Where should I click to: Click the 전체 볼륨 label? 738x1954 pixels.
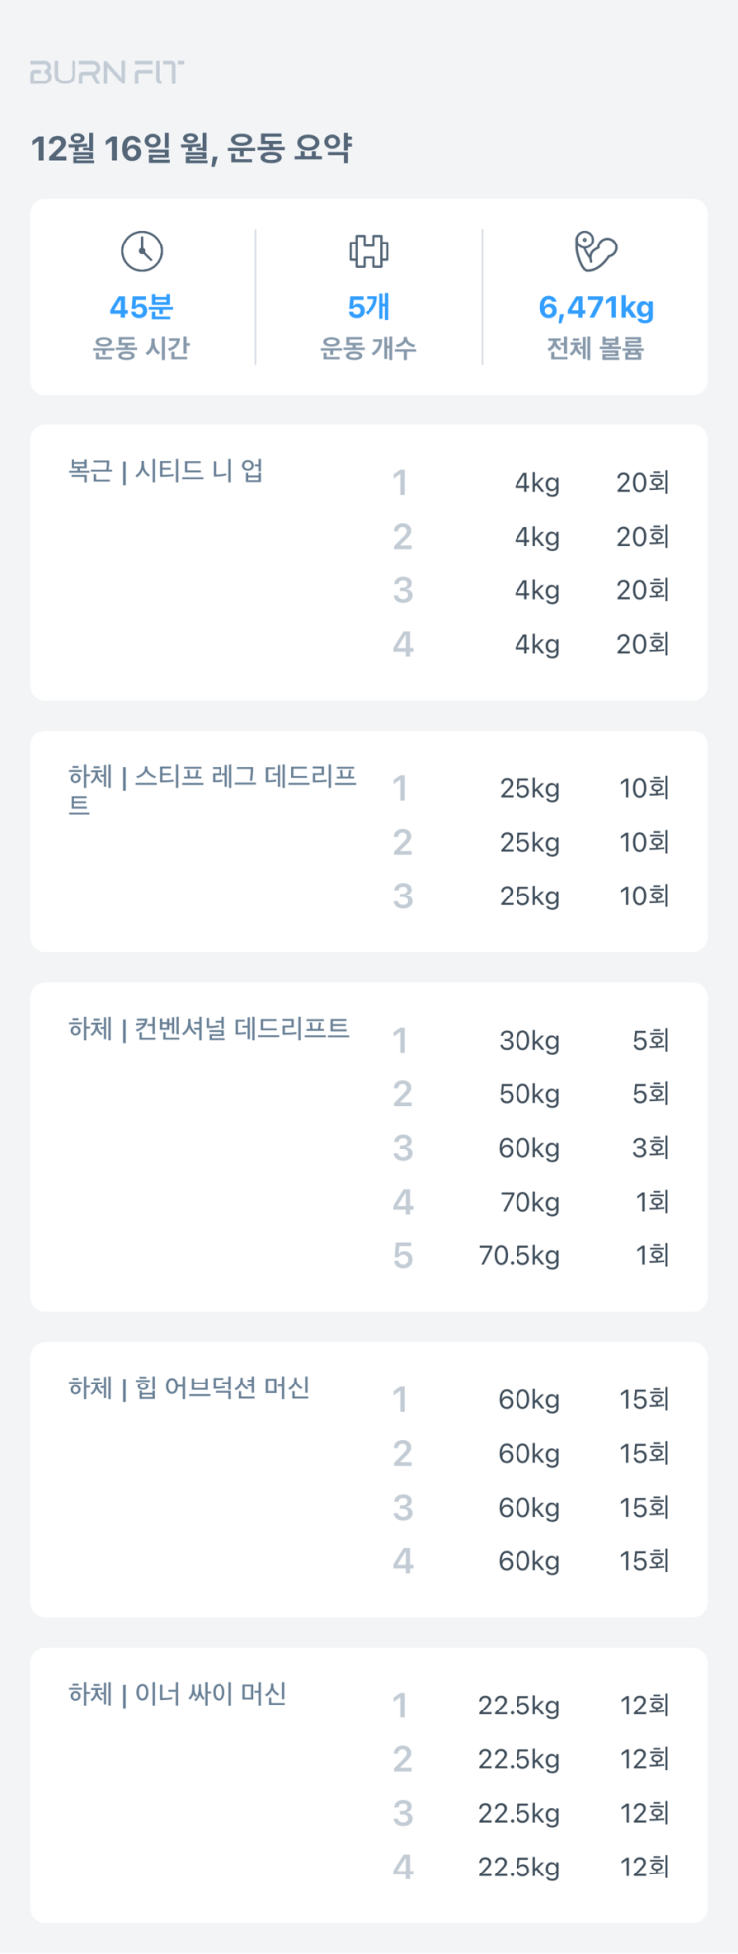tap(595, 348)
